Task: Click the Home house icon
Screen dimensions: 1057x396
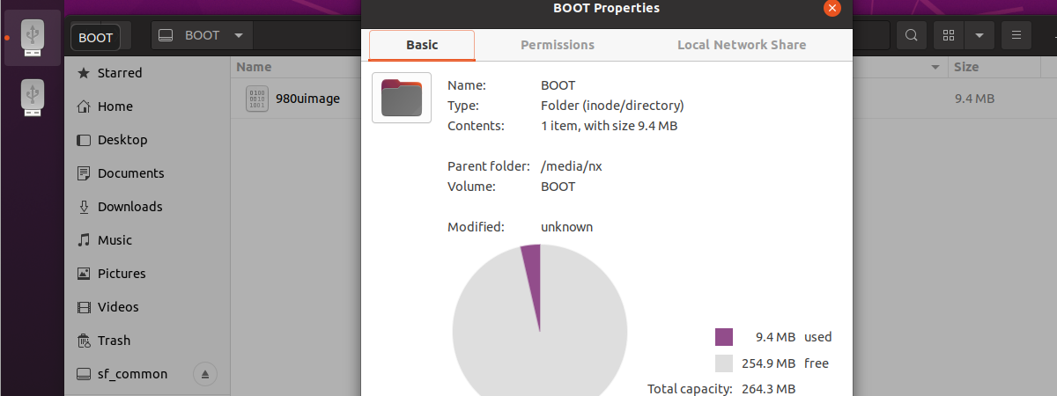Action: (x=84, y=106)
